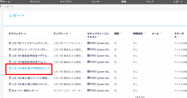Open the レポート menu in top bar
The height and width of the screenshot is (98, 187).
[x=178, y=2]
